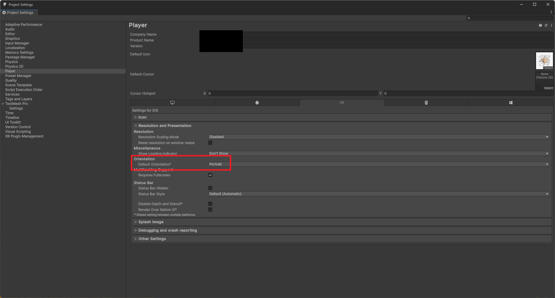The width and height of the screenshot is (555, 298).
Task: Click Select on the Default Icon texture
Action: click(x=548, y=68)
